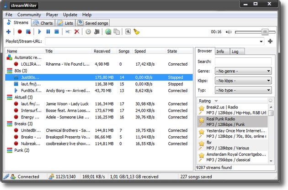Click the rename stream toolbar icon
The width and height of the screenshot is (288, 190).
[68, 32]
